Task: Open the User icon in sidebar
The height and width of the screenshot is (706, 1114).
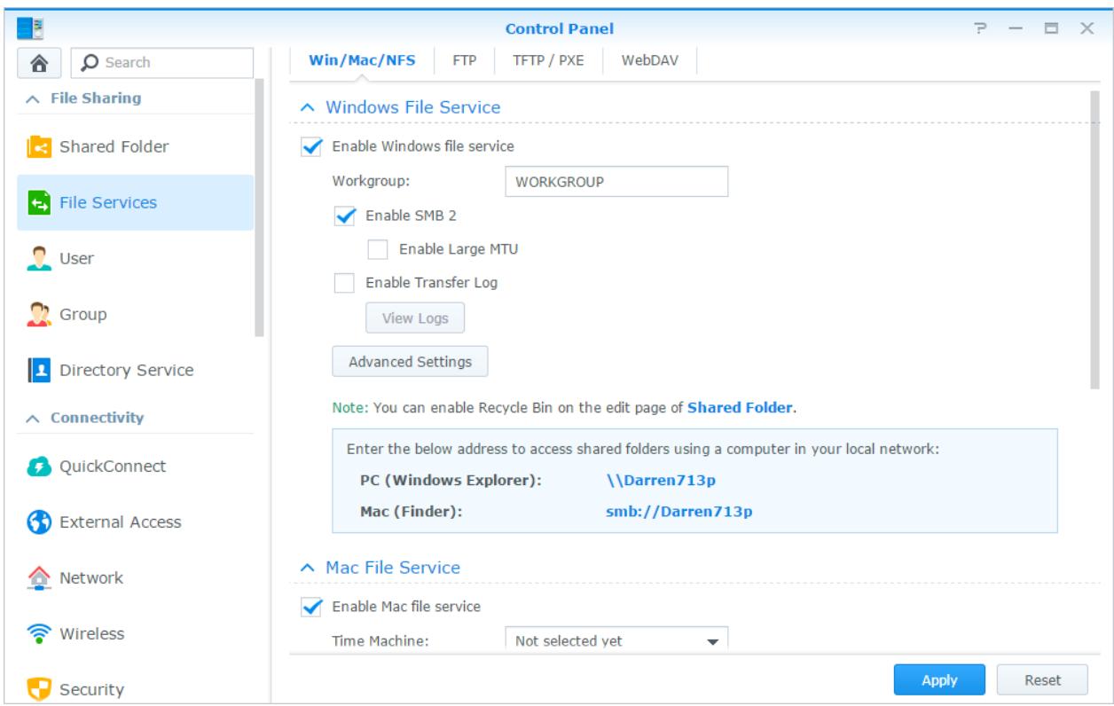Action: click(x=39, y=259)
